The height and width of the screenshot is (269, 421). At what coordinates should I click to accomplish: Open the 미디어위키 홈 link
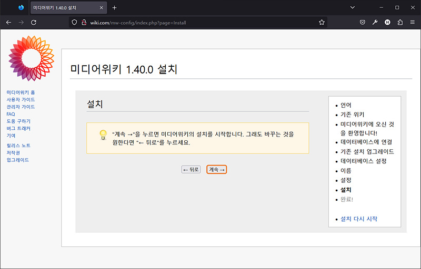click(21, 92)
